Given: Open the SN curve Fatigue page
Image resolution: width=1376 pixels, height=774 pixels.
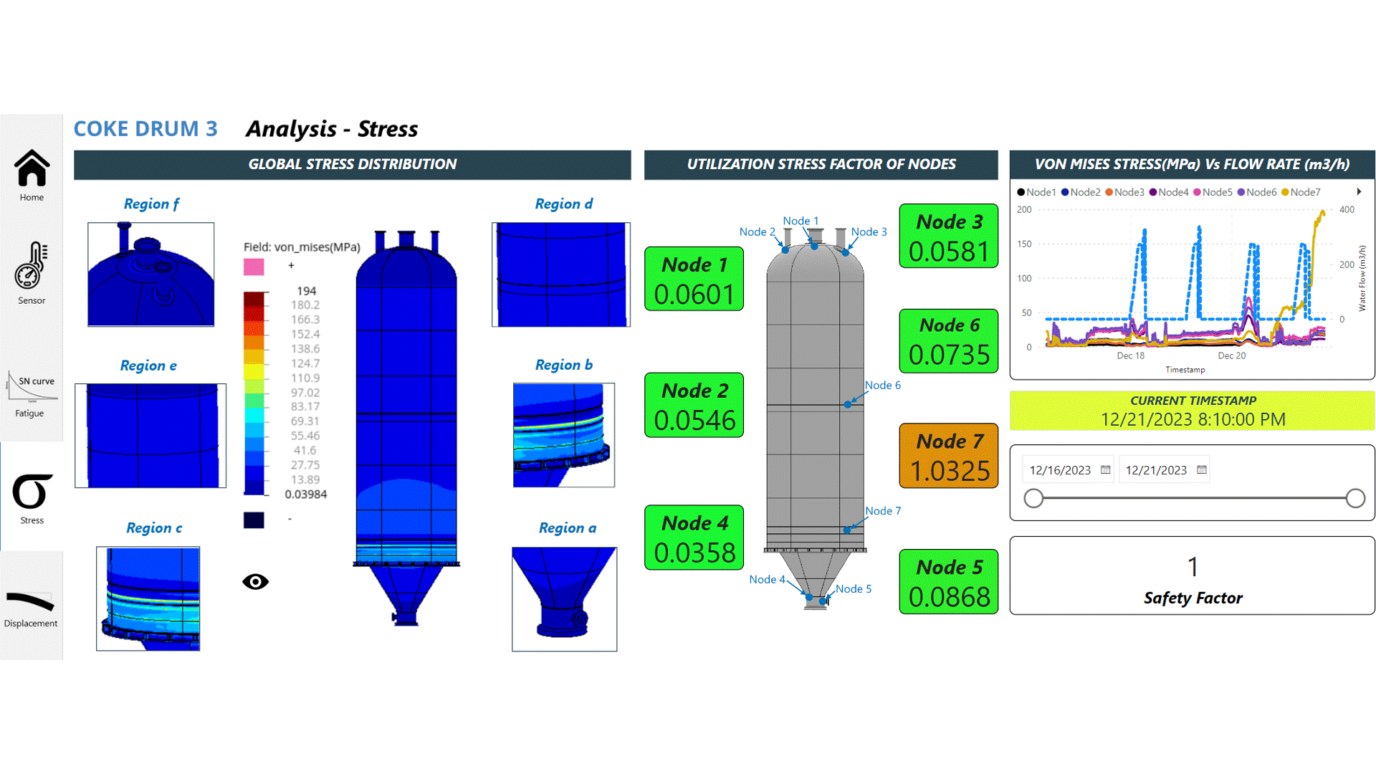Looking at the screenshot, I should point(32,388).
